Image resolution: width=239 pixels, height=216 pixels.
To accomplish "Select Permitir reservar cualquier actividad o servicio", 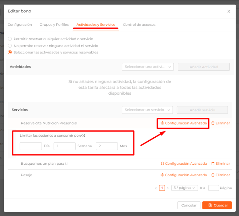I will tap(10, 39).
